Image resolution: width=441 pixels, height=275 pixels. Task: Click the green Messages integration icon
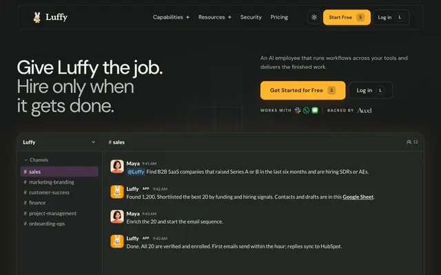(x=315, y=110)
